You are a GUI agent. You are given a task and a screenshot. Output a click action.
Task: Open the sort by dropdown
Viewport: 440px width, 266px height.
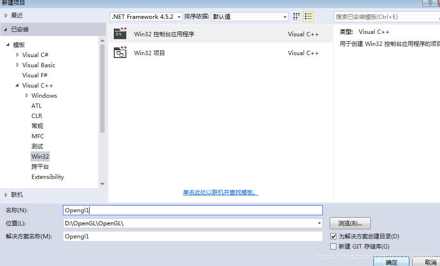pos(250,16)
